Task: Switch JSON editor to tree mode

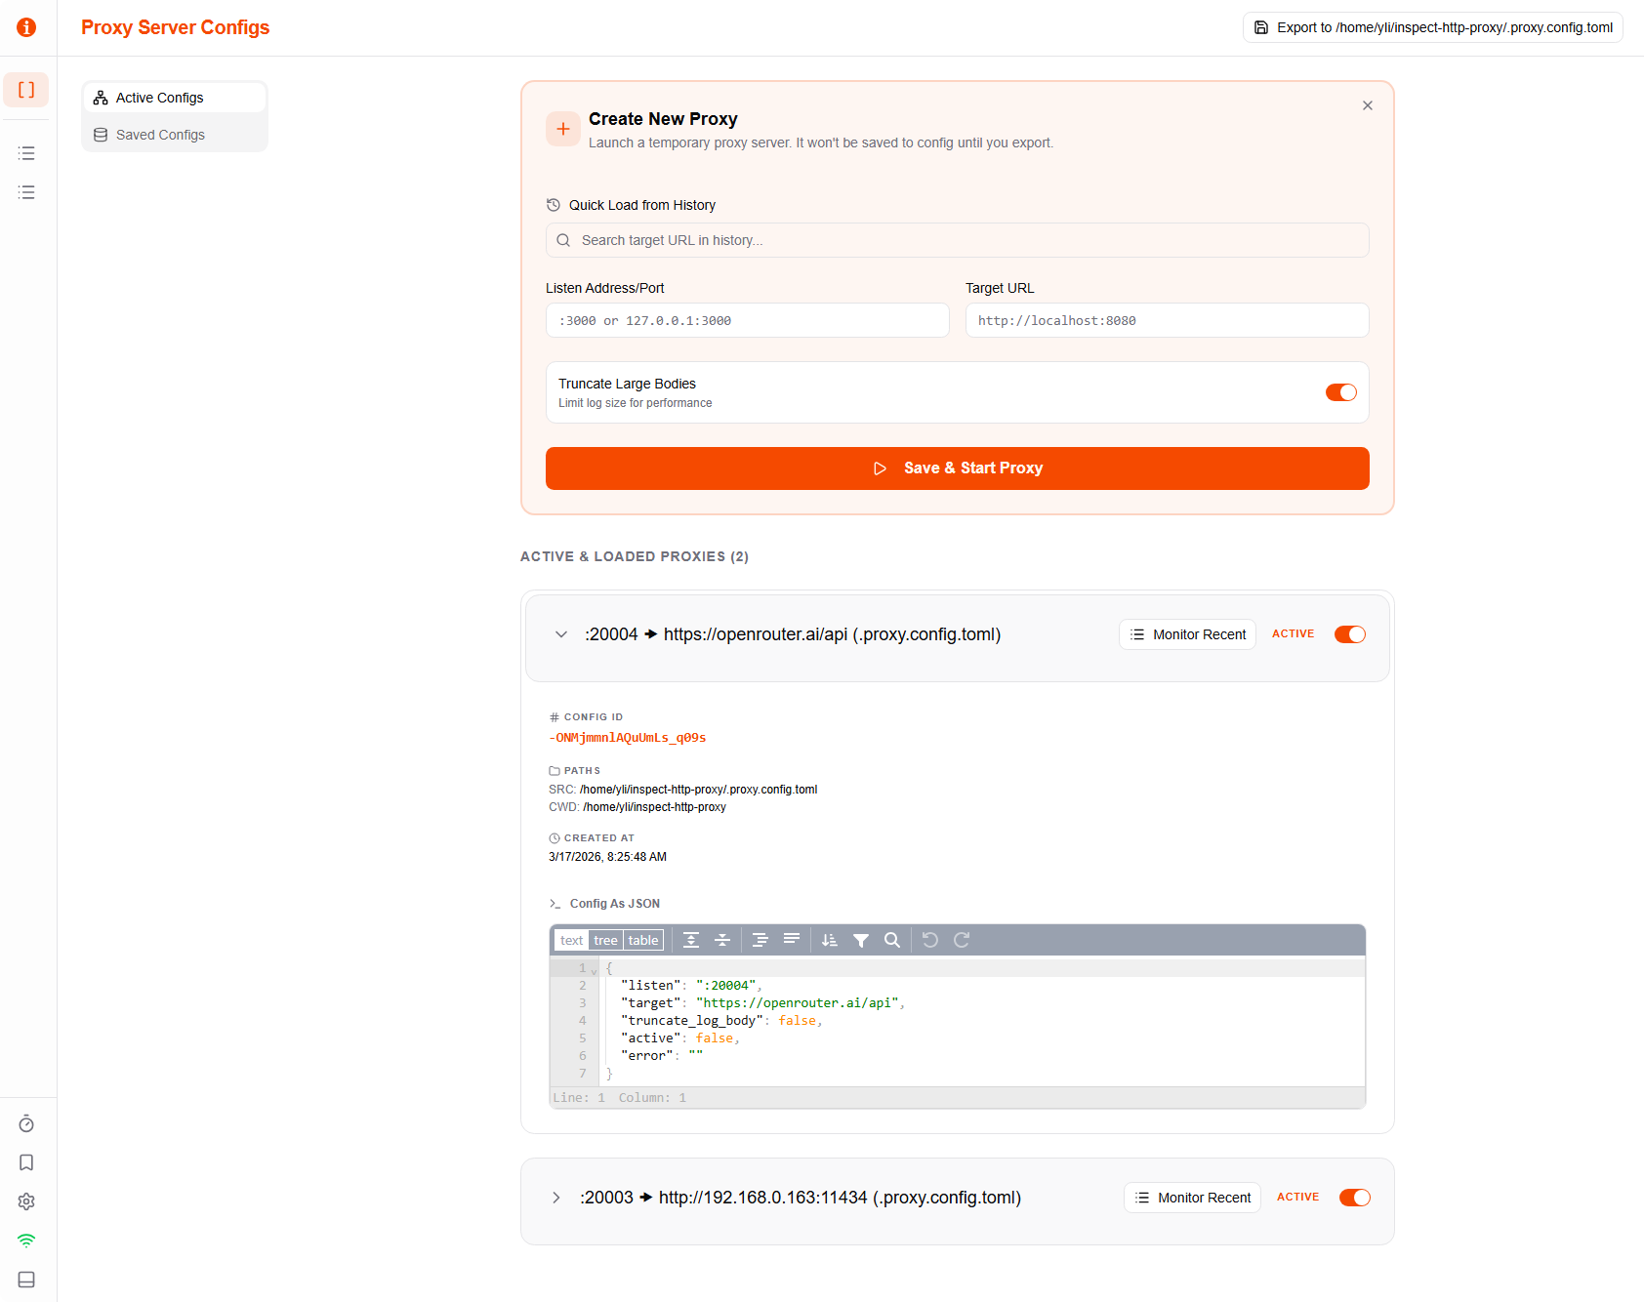Action: pos(605,940)
